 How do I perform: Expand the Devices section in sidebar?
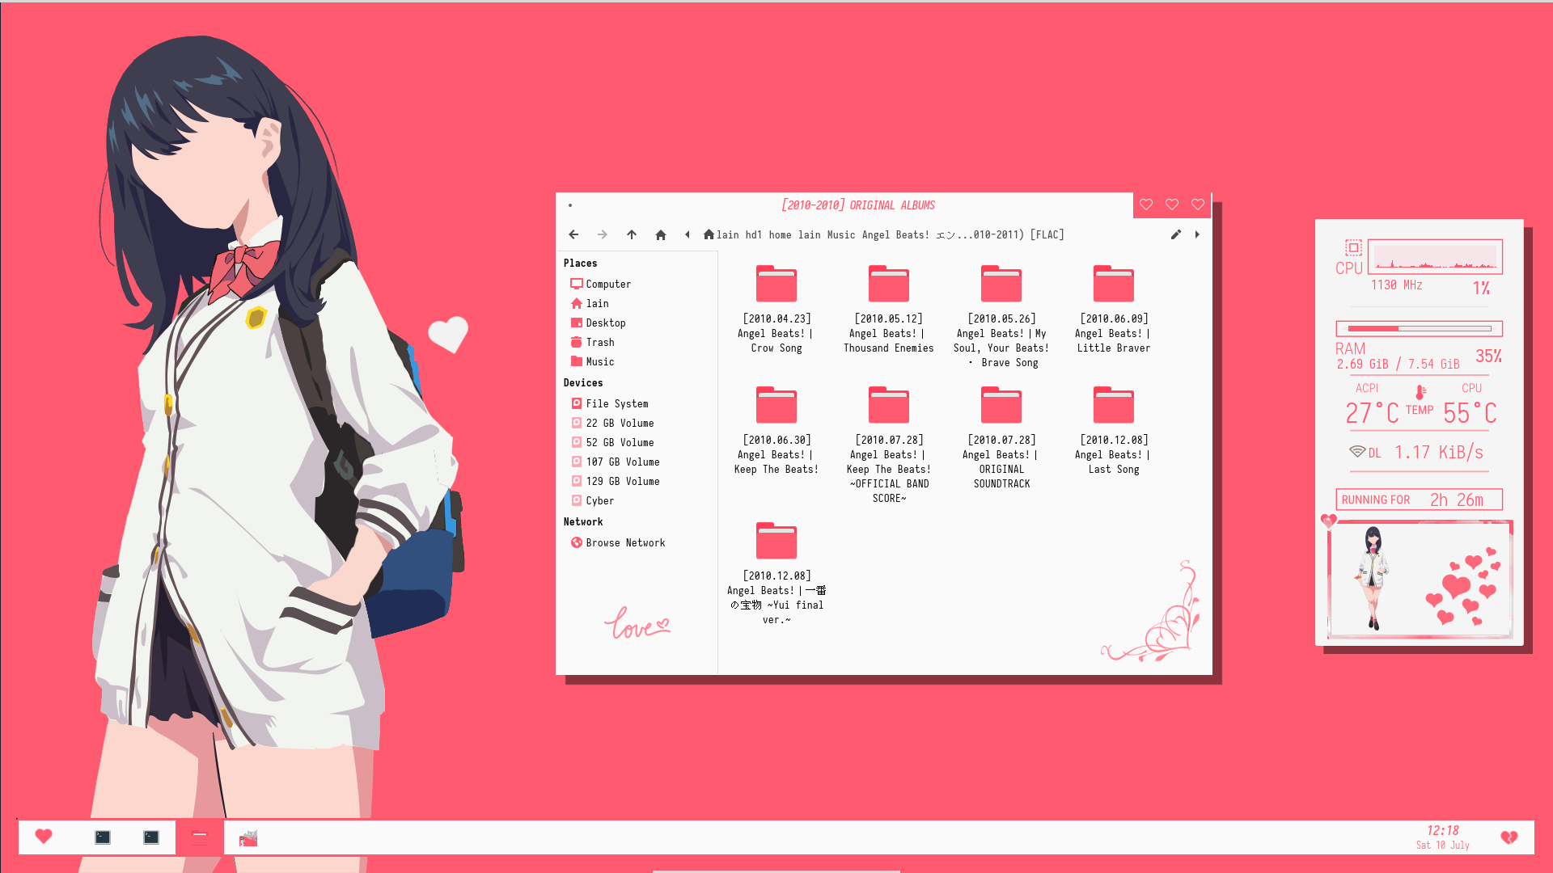582,382
